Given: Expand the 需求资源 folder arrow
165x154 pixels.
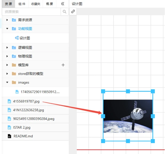Looking at the screenshot, I should 7,20.
